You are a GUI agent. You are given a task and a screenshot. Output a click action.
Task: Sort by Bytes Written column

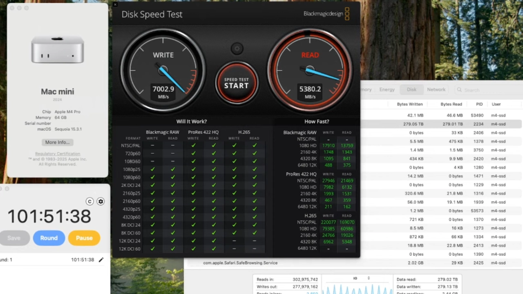coord(410,104)
